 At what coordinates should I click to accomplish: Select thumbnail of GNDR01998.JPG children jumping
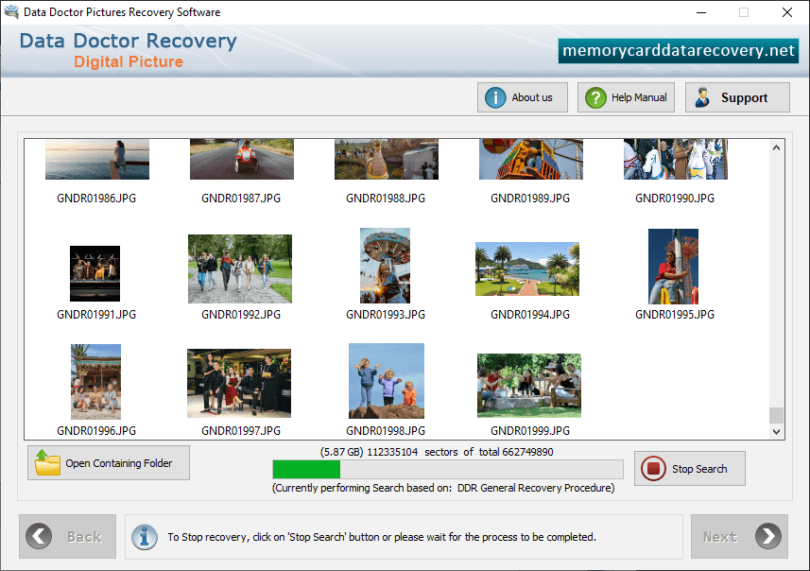click(387, 381)
